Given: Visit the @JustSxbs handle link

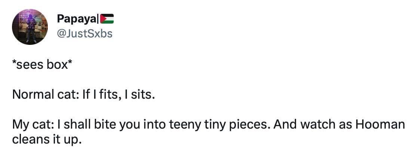Looking at the screenshot, I should click(x=84, y=34).
